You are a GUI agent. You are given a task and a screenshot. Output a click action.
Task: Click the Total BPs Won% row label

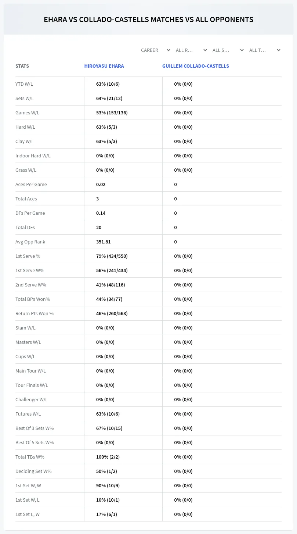click(x=33, y=299)
